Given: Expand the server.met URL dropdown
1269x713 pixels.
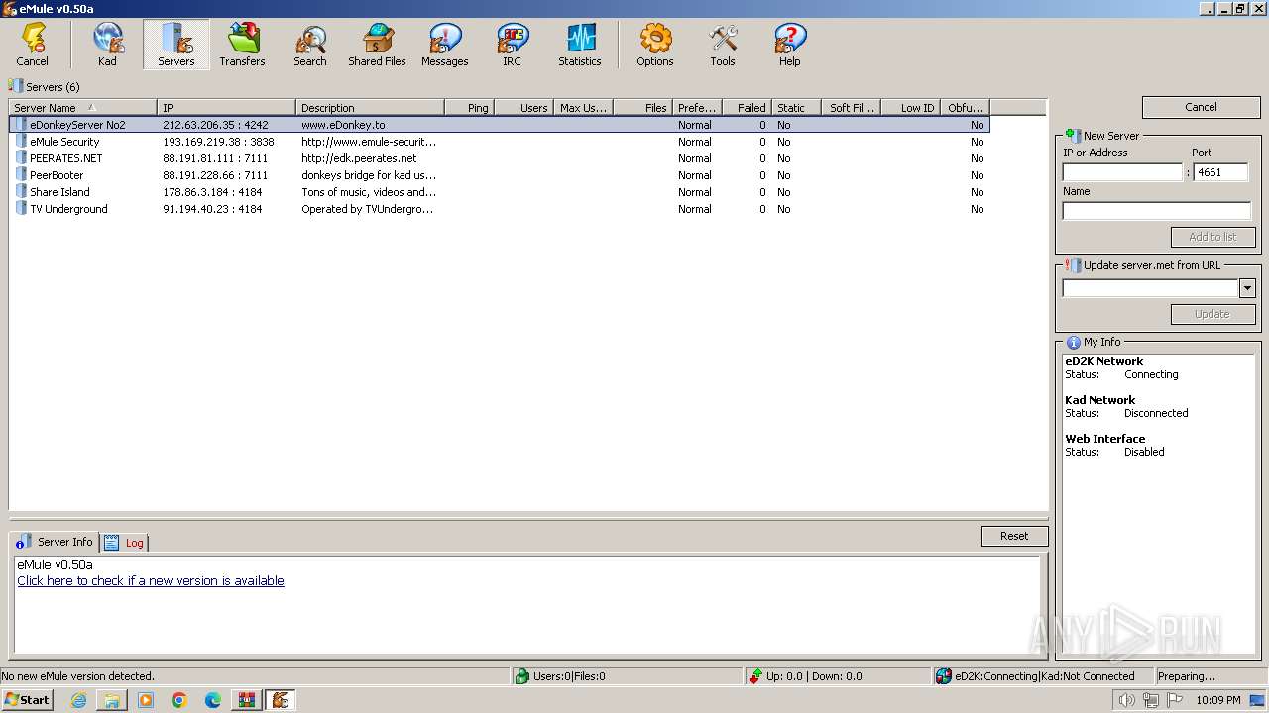Looking at the screenshot, I should (x=1247, y=288).
